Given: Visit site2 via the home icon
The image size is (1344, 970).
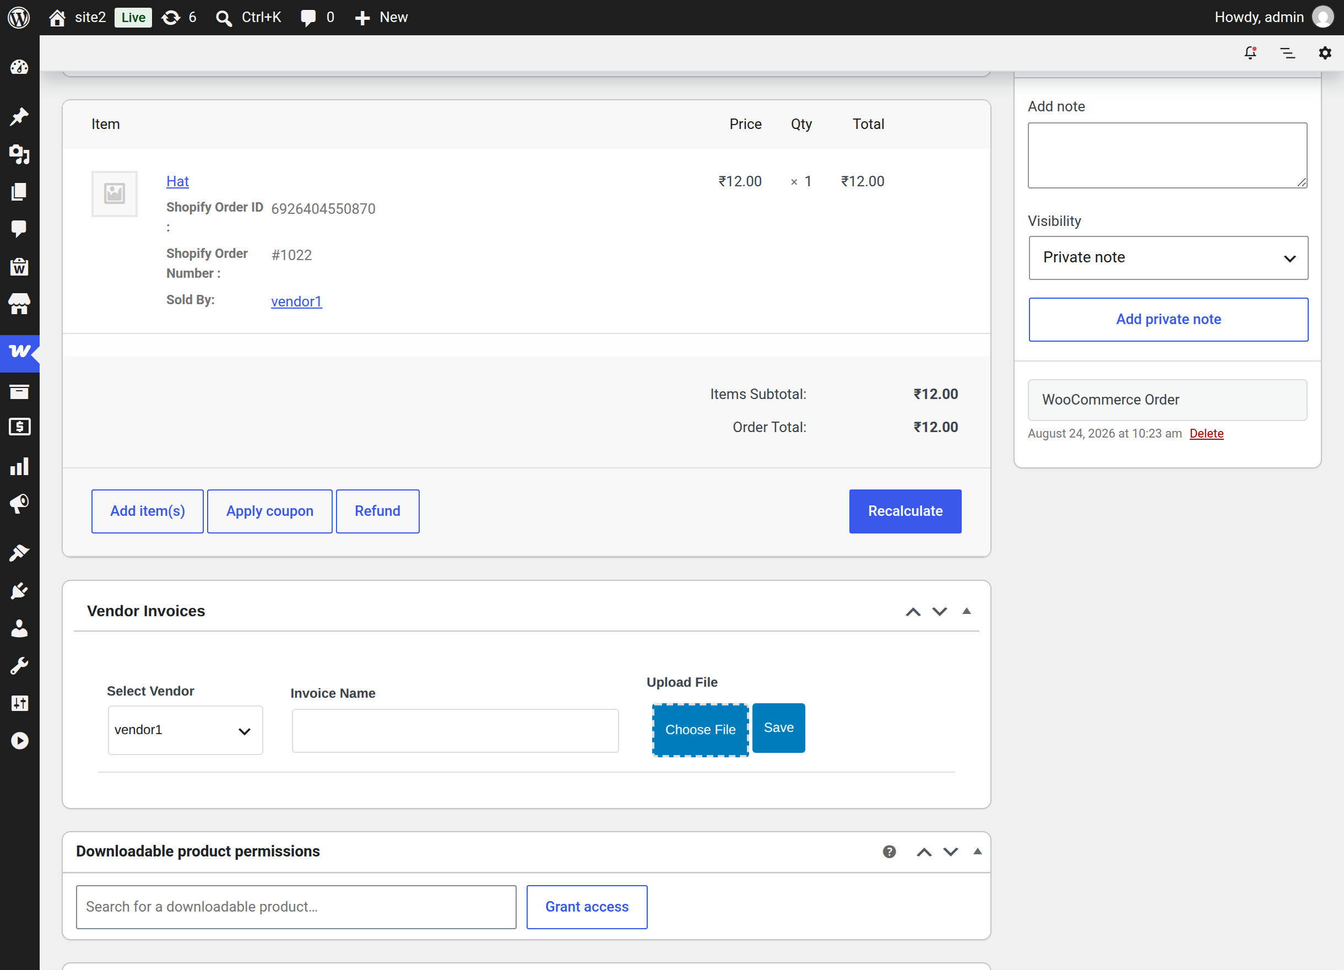Looking at the screenshot, I should click(57, 18).
